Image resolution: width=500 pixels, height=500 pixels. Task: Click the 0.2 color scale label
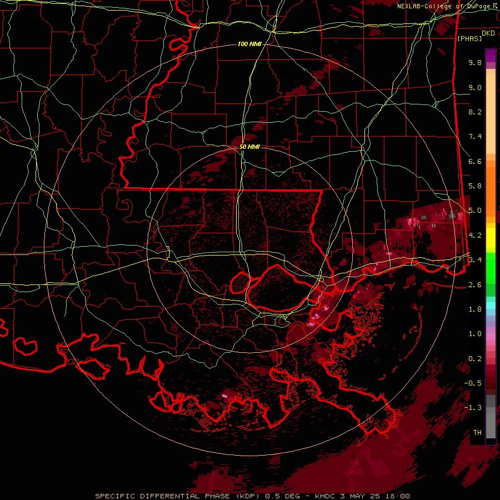pyautogui.click(x=475, y=359)
